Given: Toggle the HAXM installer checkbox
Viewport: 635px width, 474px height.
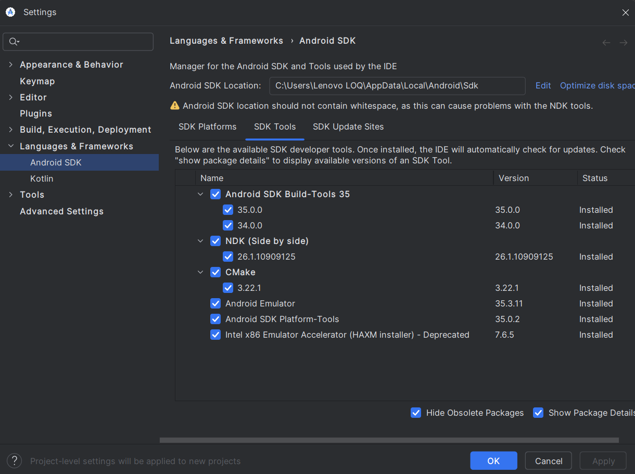Looking at the screenshot, I should coord(215,335).
